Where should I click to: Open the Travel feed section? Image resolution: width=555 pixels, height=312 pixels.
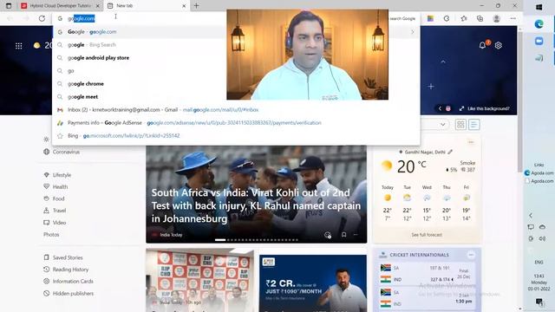coord(59,211)
